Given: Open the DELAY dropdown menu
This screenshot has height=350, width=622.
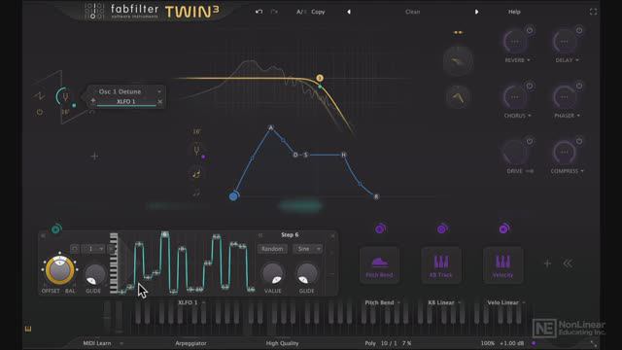Looking at the screenshot, I should 567,60.
